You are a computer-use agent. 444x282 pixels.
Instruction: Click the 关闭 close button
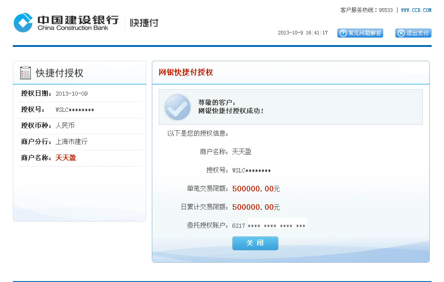255,243
